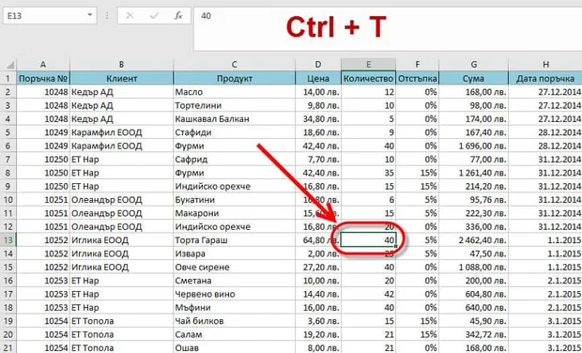Select the cell with 2 462,40 лв.
The height and width of the screenshot is (353, 582).
point(474,240)
